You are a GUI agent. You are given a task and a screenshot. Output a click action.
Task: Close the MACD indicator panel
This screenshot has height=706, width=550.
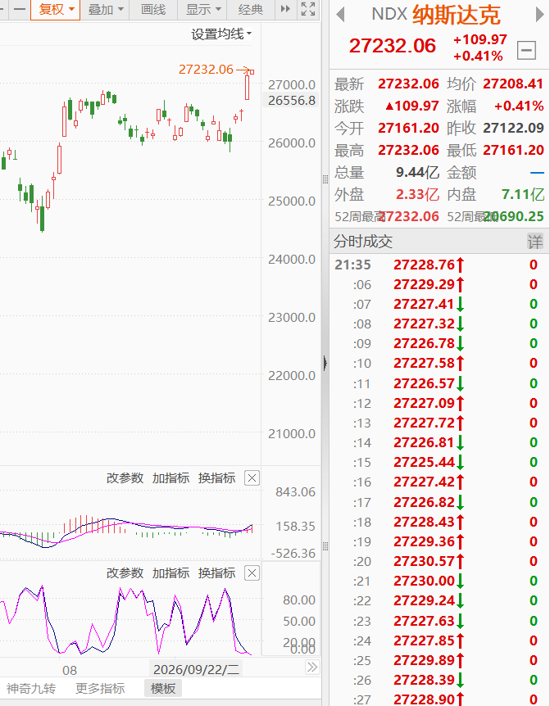pyautogui.click(x=252, y=478)
